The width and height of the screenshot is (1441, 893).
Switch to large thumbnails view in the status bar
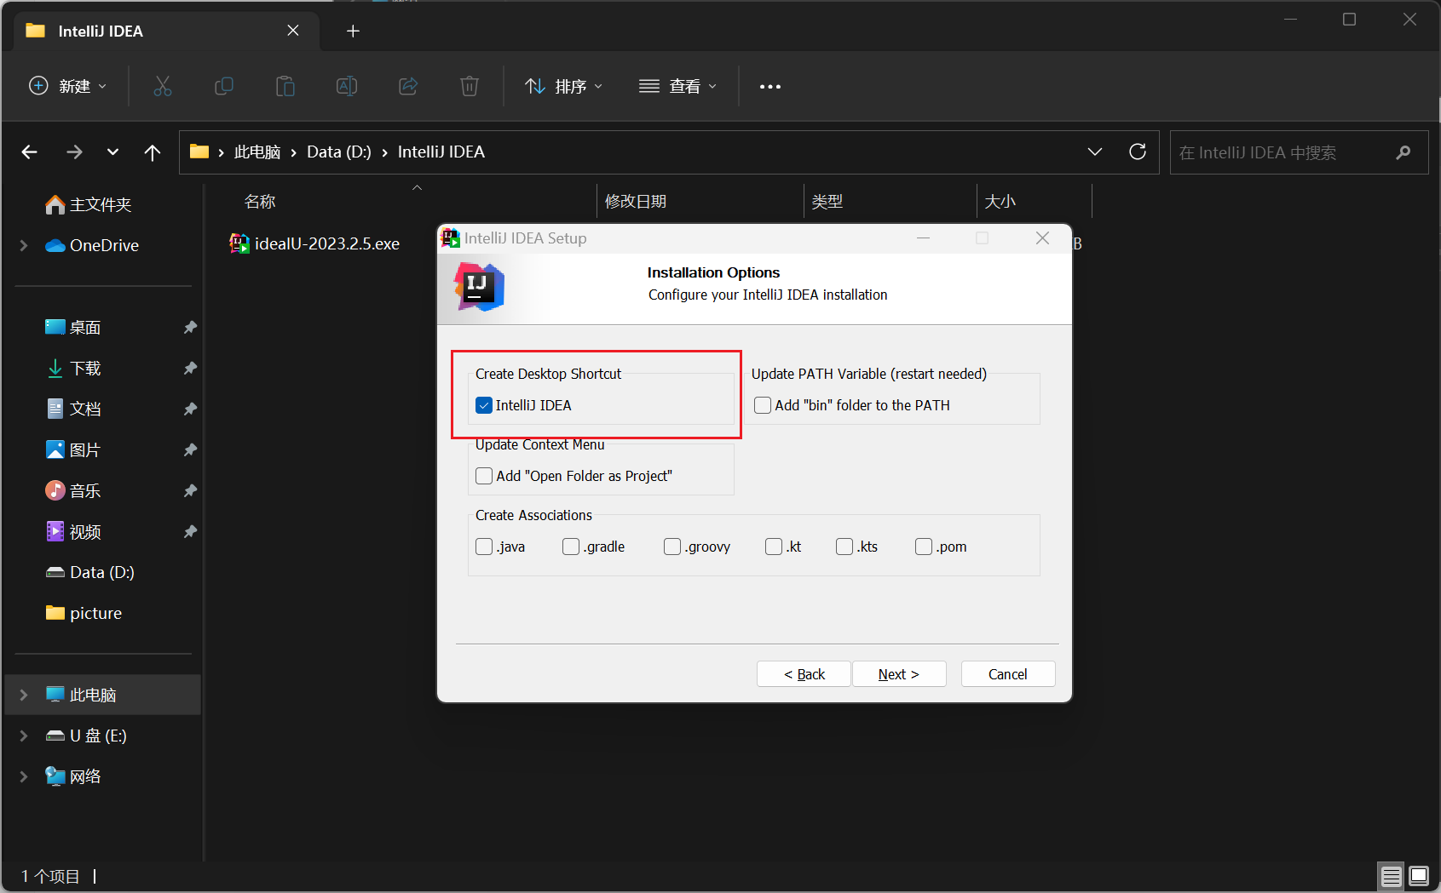[x=1419, y=876]
